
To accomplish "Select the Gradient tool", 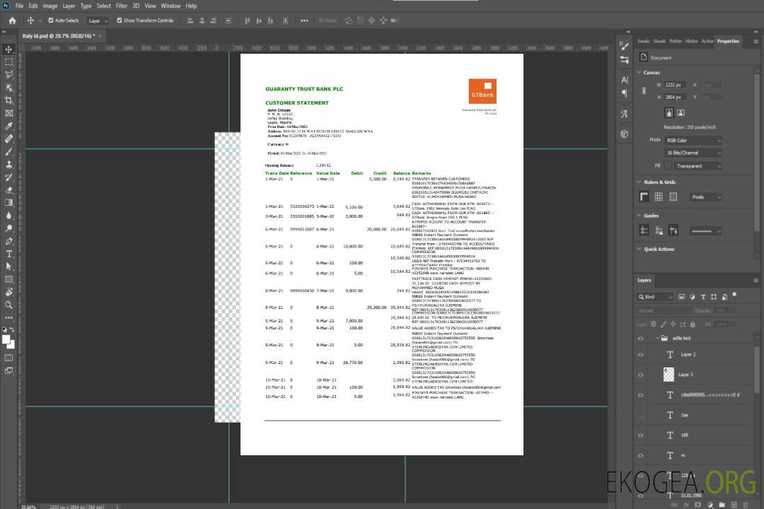I will point(8,203).
